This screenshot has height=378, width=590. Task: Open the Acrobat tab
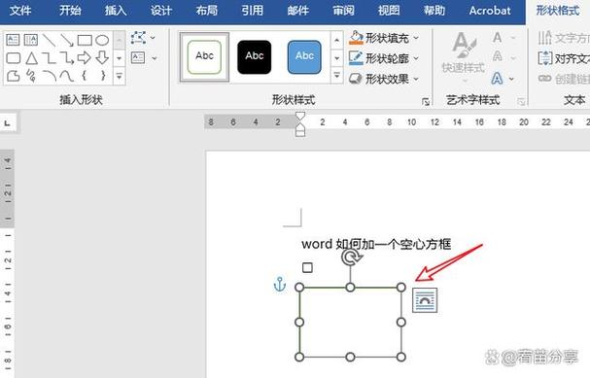(490, 10)
